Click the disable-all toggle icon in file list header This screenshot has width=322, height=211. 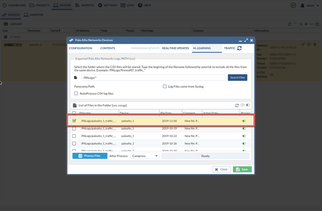(x=242, y=105)
